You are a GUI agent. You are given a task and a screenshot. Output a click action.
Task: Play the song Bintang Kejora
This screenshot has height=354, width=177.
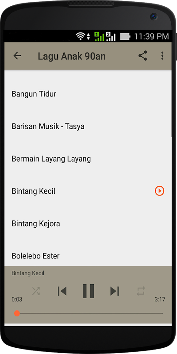88,224
